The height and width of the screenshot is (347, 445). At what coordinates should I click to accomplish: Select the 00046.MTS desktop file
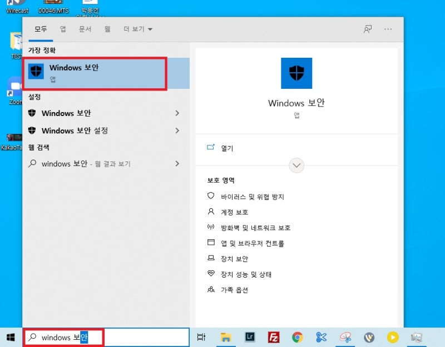tap(53, 7)
